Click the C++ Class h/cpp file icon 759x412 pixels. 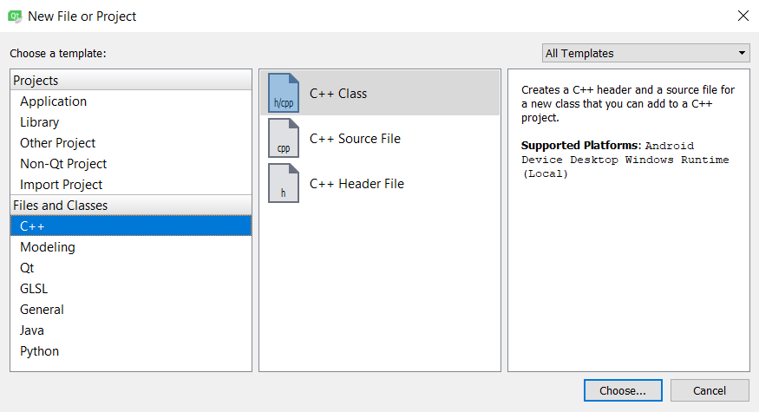[283, 93]
